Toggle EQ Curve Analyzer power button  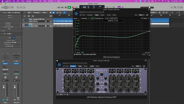coord(76,14)
